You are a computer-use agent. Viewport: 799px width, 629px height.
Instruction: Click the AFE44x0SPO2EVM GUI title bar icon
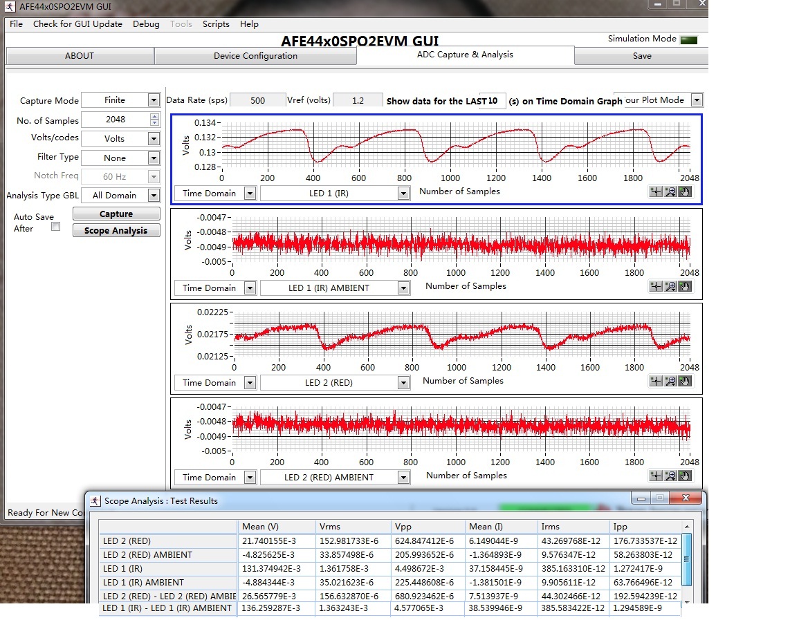coord(10,7)
